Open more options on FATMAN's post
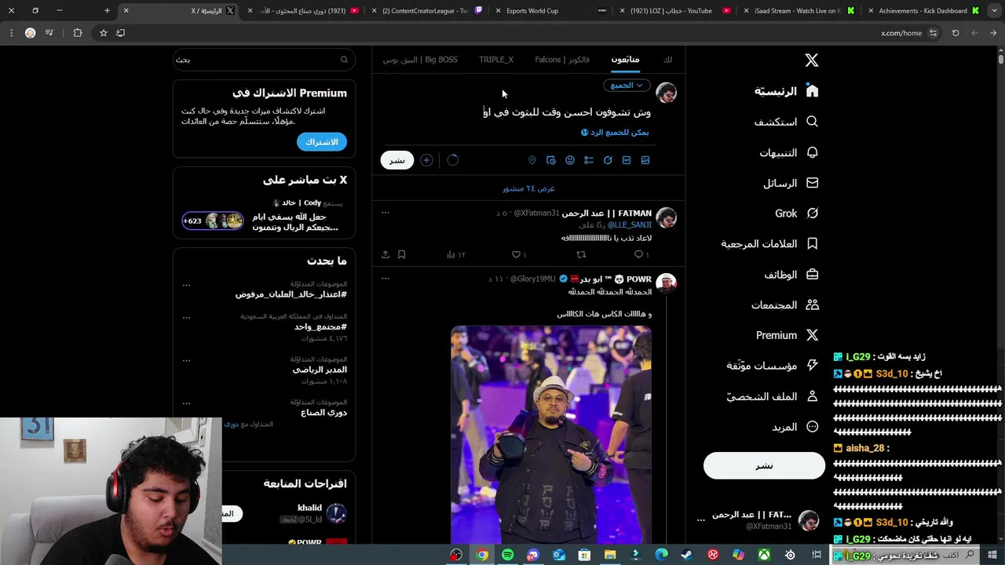Viewport: 1005px width, 565px height. [386, 213]
